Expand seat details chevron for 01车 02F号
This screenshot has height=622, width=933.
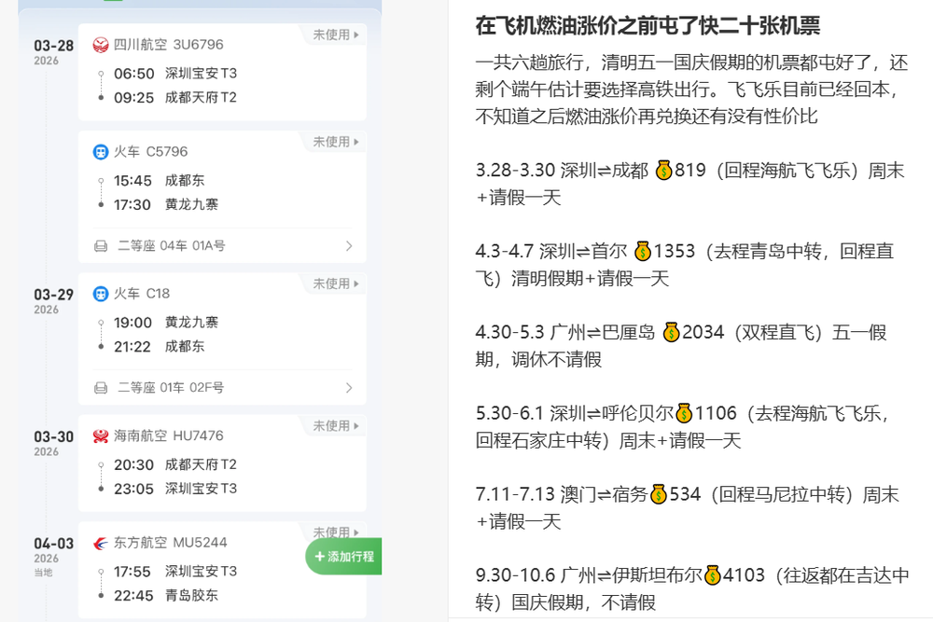[x=349, y=388]
